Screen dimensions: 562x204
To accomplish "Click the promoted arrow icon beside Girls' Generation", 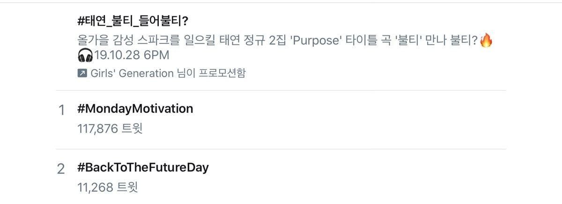I will (82, 73).
